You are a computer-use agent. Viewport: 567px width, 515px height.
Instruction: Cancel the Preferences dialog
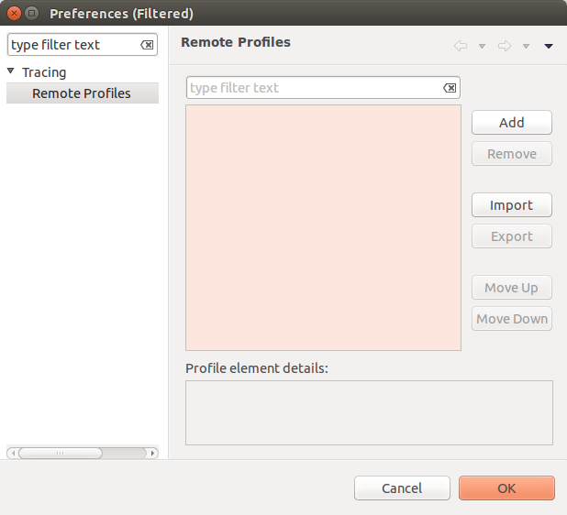coord(402,488)
